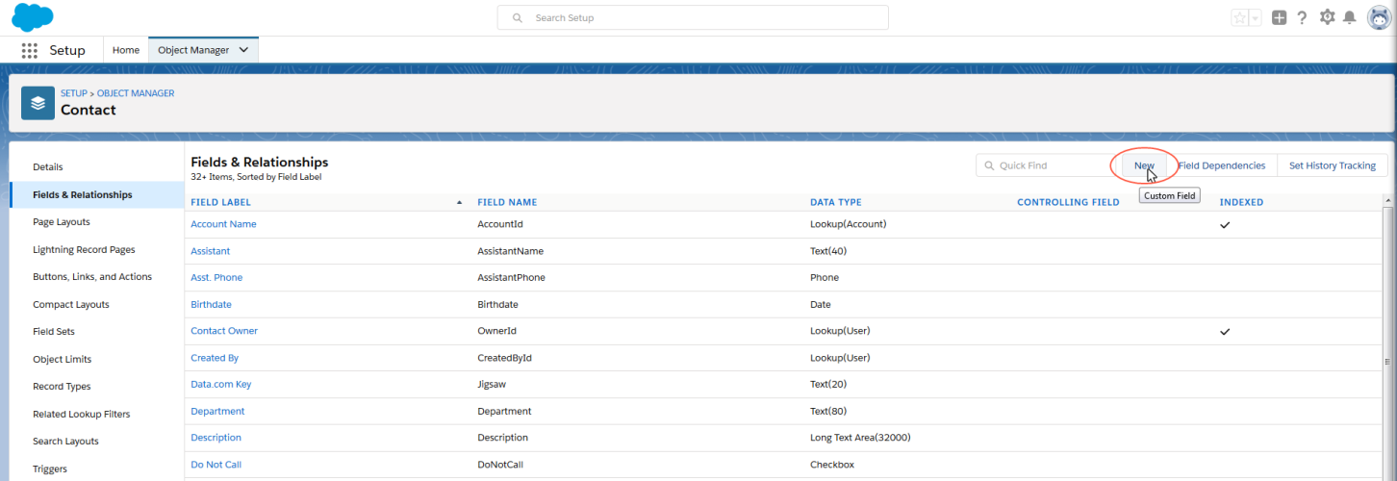Click the favorites star icon

tap(1240, 17)
